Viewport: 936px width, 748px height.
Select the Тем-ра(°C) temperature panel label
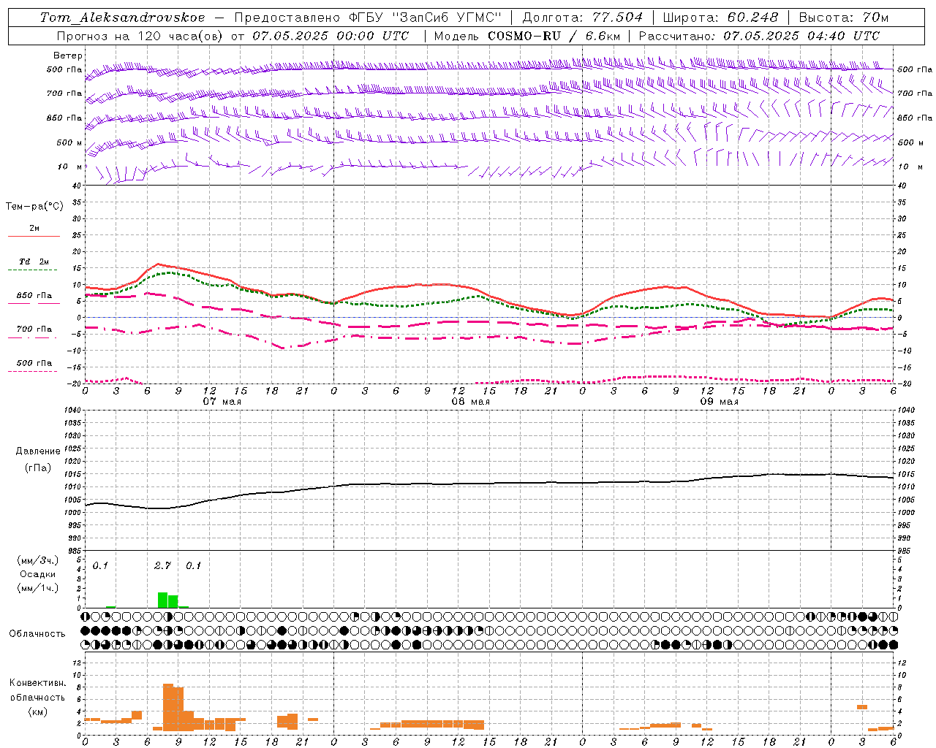34,207
